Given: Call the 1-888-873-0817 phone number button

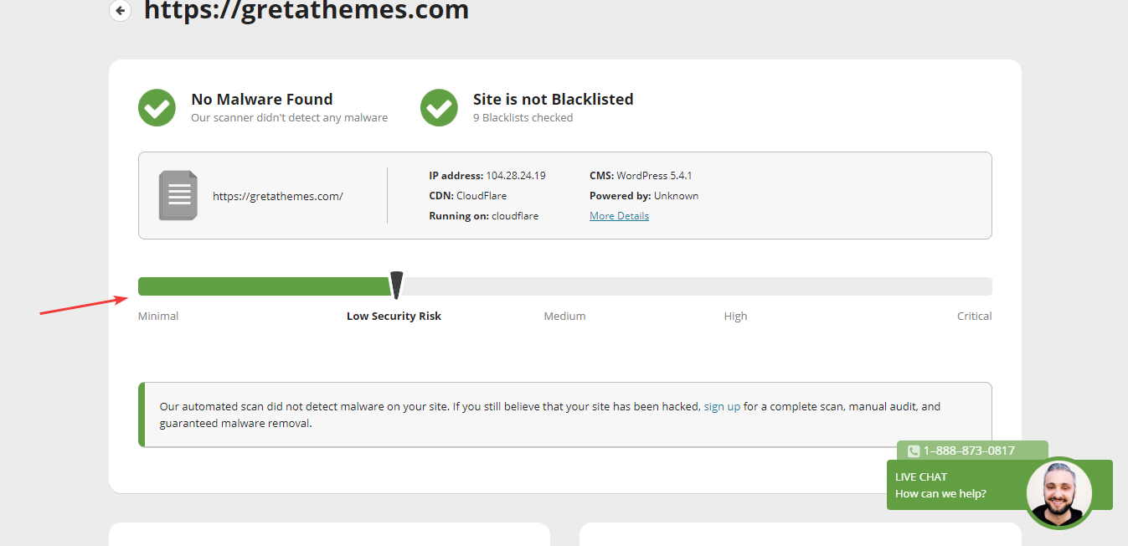Looking at the screenshot, I should (972, 451).
